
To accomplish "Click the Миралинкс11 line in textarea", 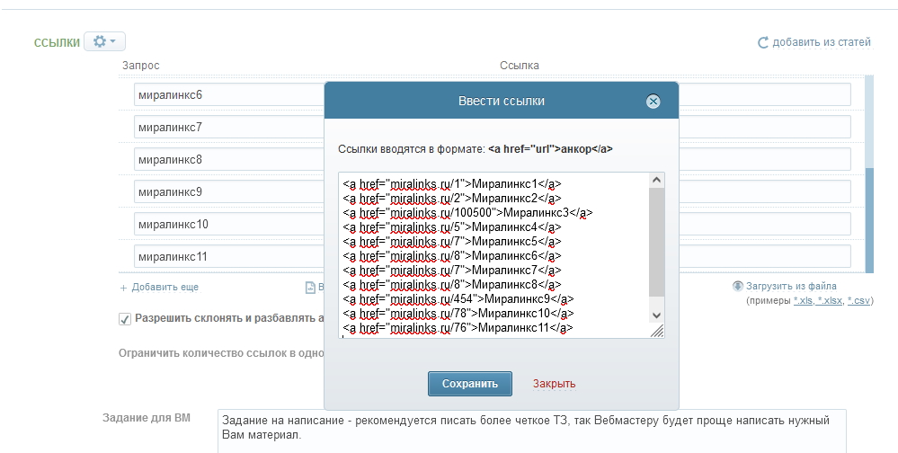I will click(458, 328).
